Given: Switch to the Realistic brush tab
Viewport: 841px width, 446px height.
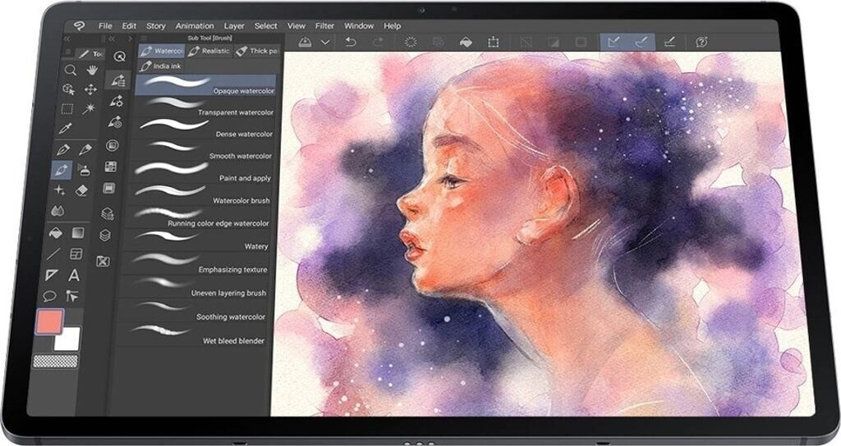Looking at the screenshot, I should coord(209,51).
